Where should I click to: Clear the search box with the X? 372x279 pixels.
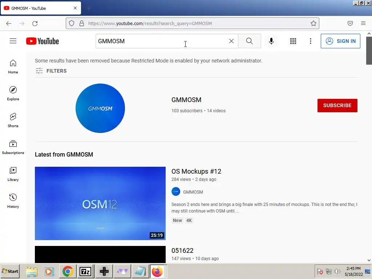[x=231, y=41]
